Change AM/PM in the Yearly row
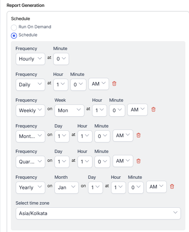The height and width of the screenshot is (232, 189). [x=156, y=187]
